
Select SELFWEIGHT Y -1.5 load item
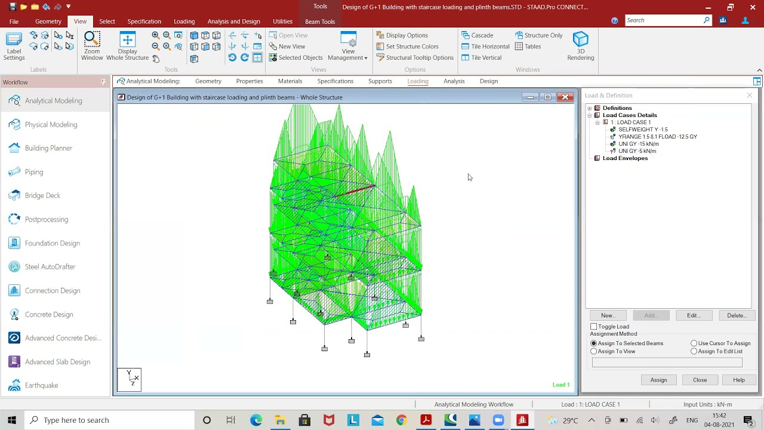pyautogui.click(x=643, y=130)
